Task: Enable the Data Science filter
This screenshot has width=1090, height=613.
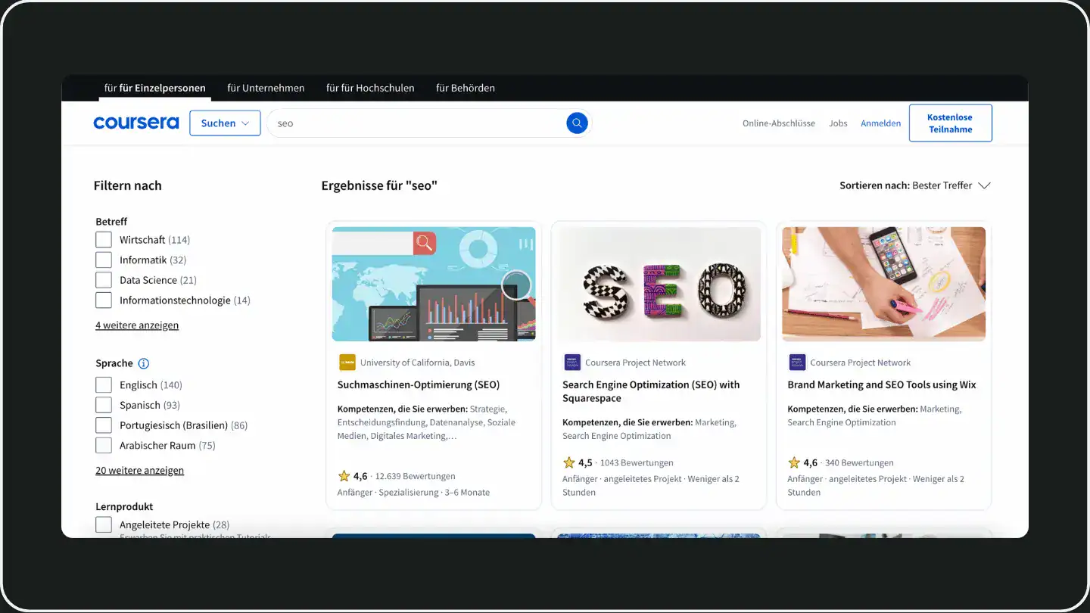Action: 104,280
